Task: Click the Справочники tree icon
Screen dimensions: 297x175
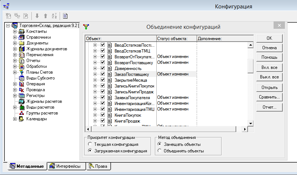Action: tap(22, 37)
